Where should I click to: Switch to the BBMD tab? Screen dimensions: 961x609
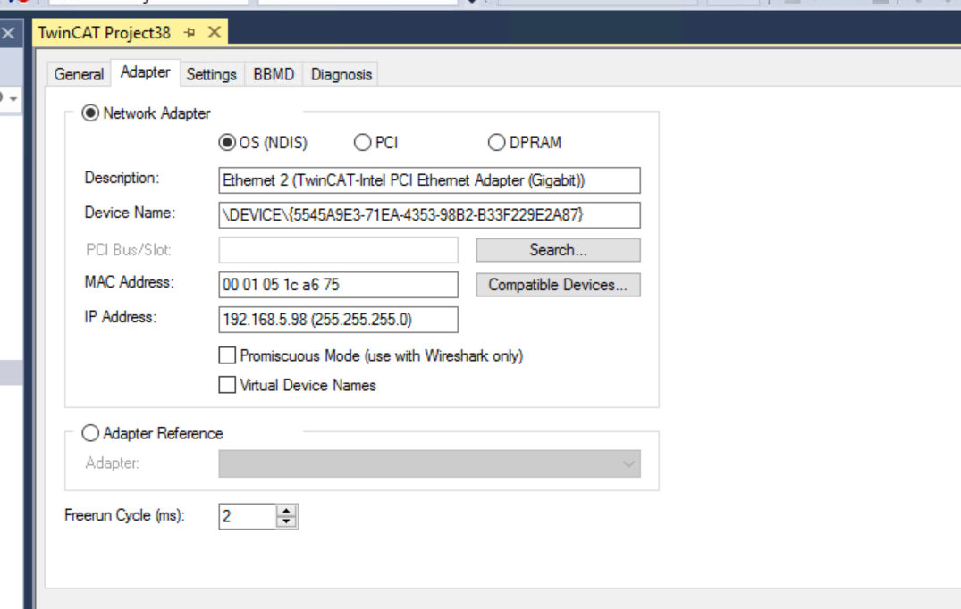pyautogui.click(x=274, y=75)
